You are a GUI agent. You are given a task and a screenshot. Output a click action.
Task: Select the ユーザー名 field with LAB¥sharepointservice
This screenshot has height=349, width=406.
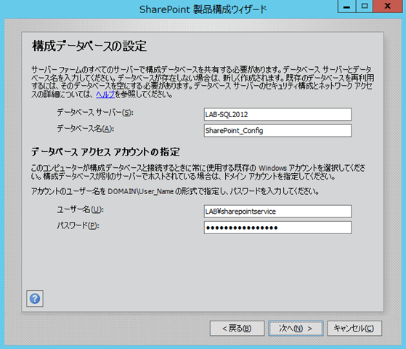(277, 212)
